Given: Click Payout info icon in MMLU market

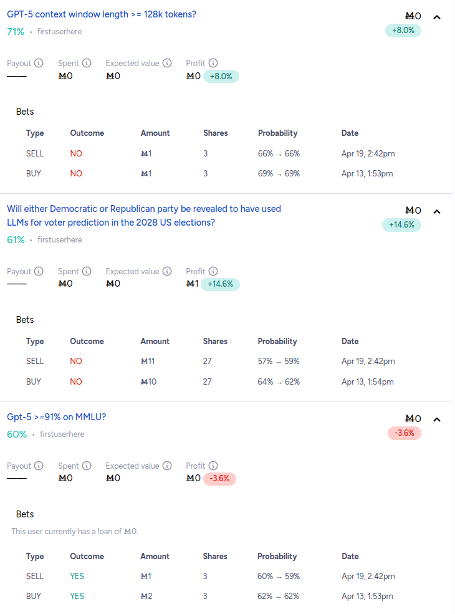Looking at the screenshot, I should click(39, 466).
